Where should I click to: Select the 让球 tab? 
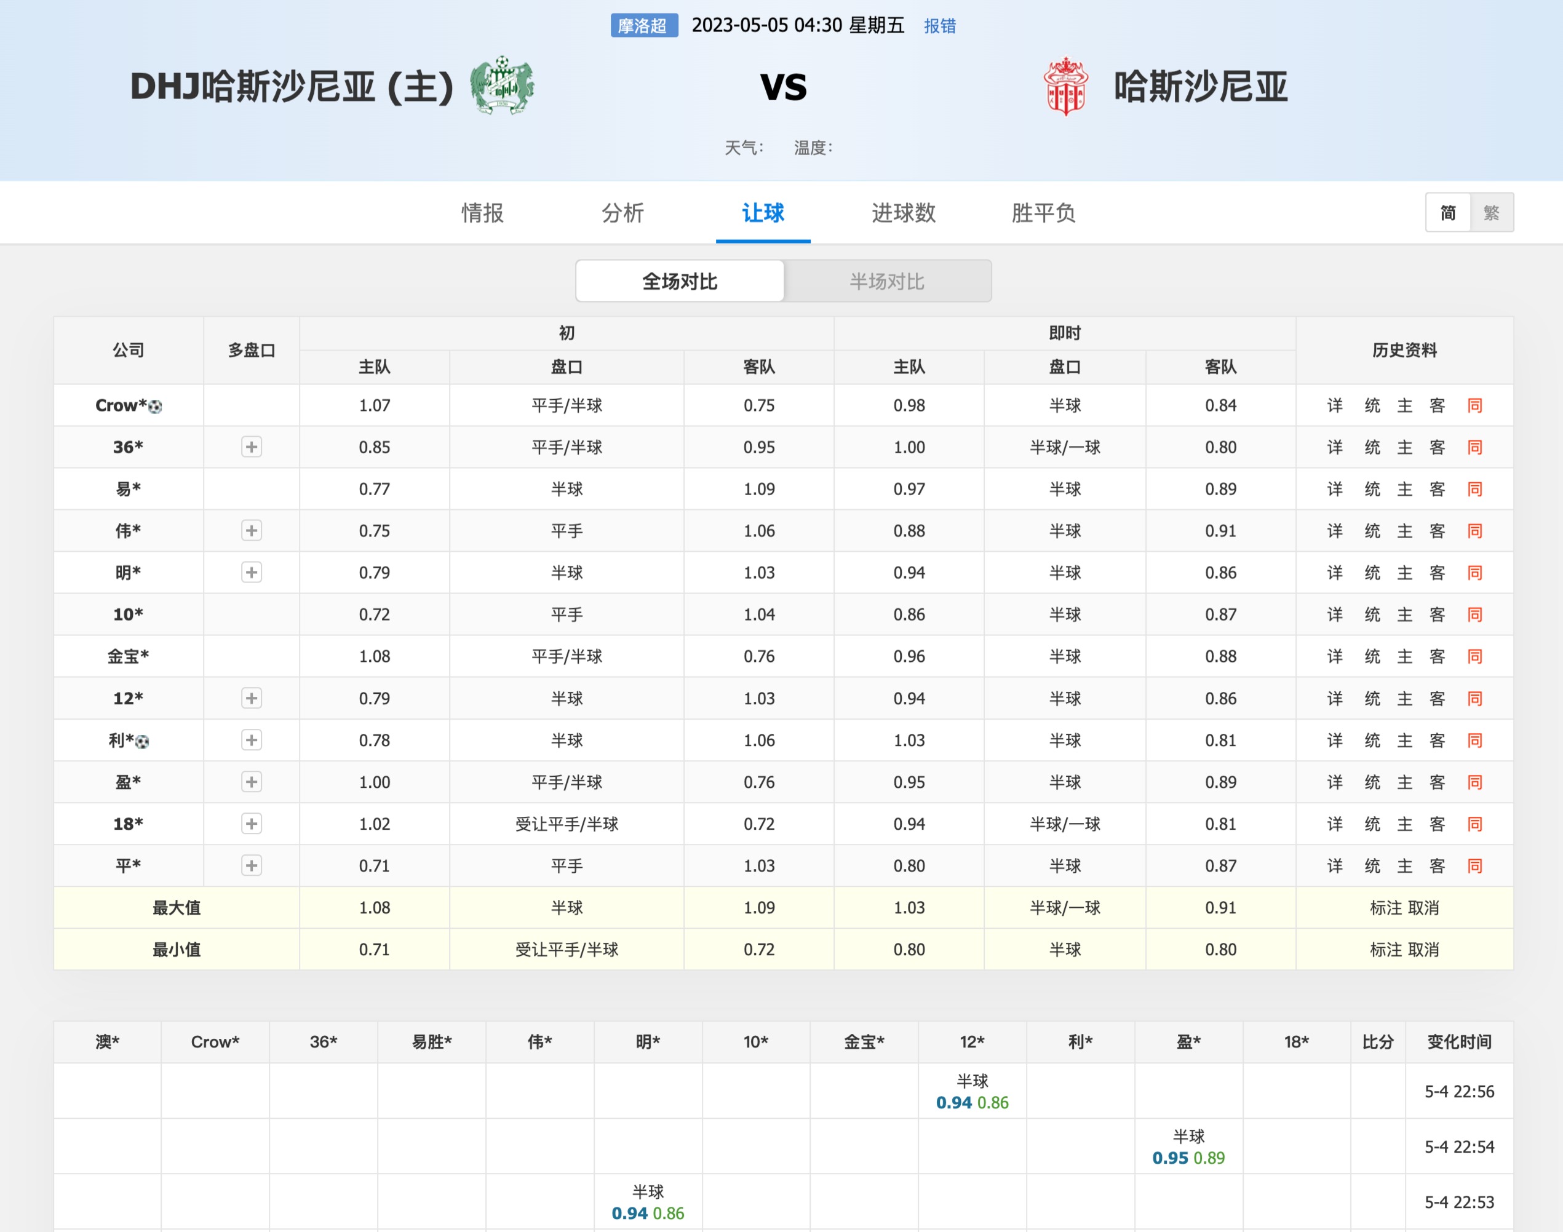(x=763, y=213)
